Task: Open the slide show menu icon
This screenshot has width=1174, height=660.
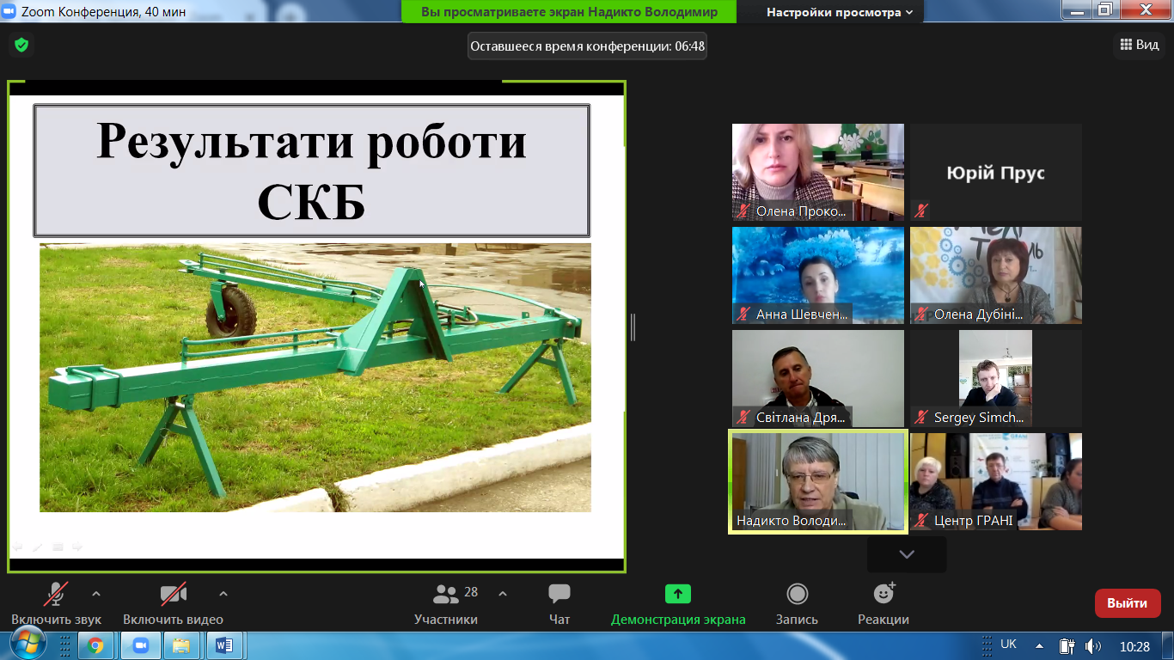Action: [x=58, y=546]
